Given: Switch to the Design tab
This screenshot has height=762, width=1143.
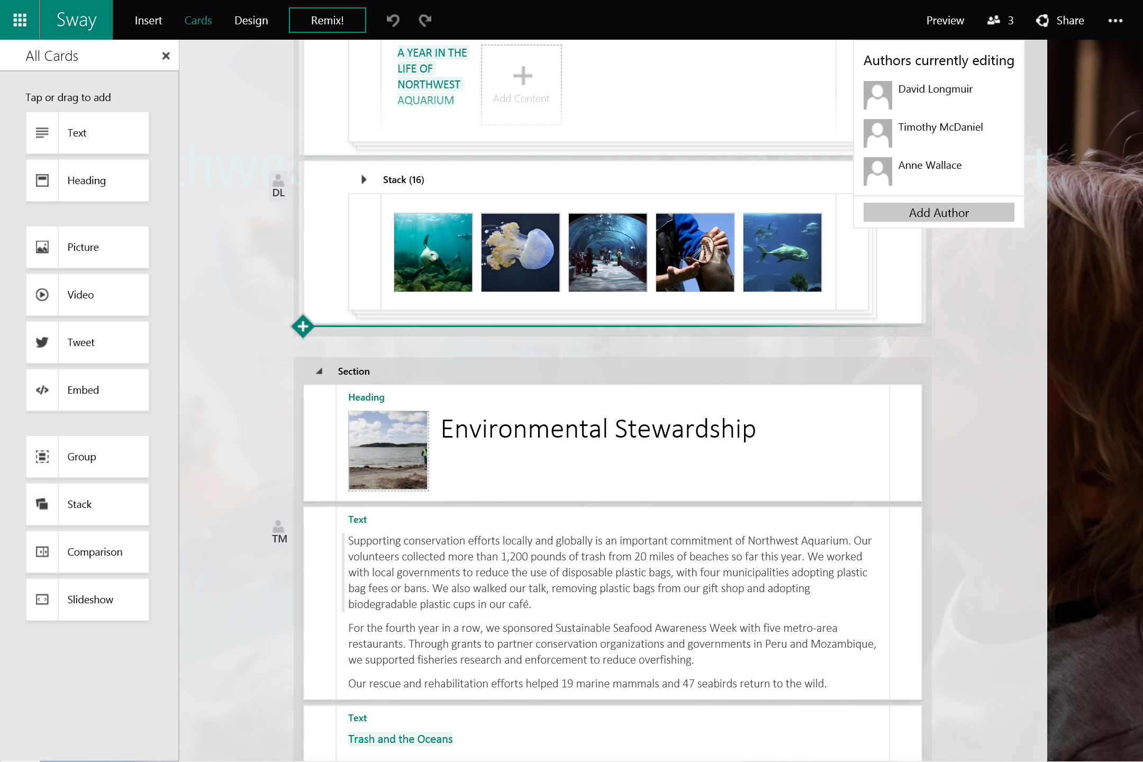Looking at the screenshot, I should (x=251, y=20).
